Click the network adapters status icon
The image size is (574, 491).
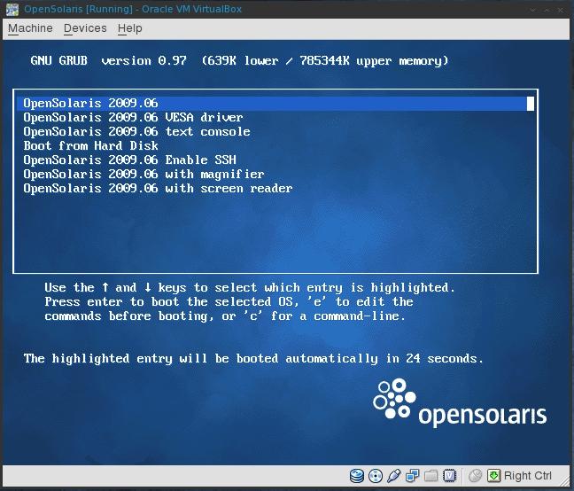413,476
